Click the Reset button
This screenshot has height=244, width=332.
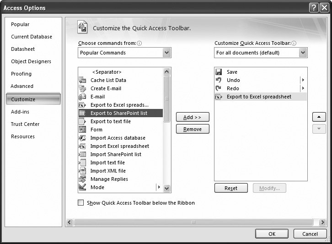pos(231,188)
